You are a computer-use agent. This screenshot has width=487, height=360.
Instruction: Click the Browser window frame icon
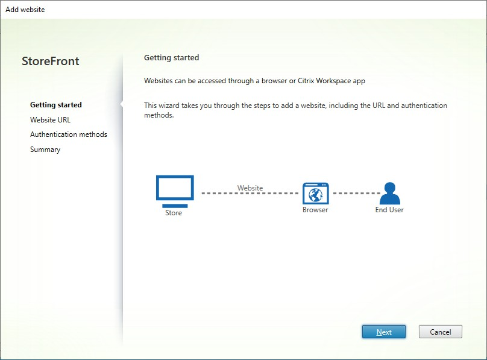[x=315, y=192]
